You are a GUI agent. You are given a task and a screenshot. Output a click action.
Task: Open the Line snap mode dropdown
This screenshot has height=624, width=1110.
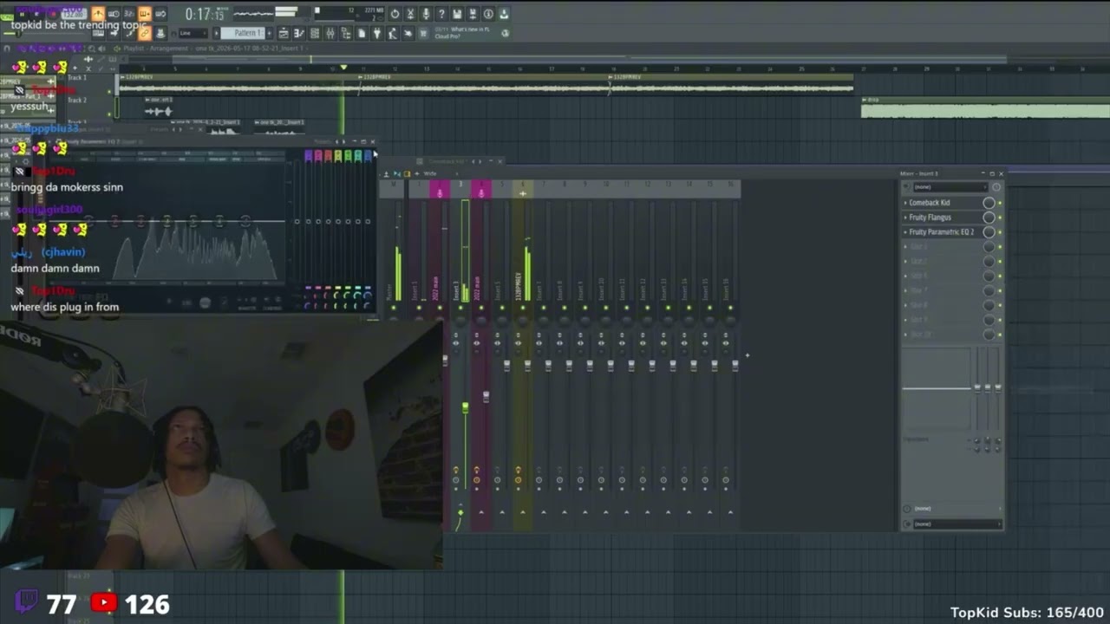(193, 33)
